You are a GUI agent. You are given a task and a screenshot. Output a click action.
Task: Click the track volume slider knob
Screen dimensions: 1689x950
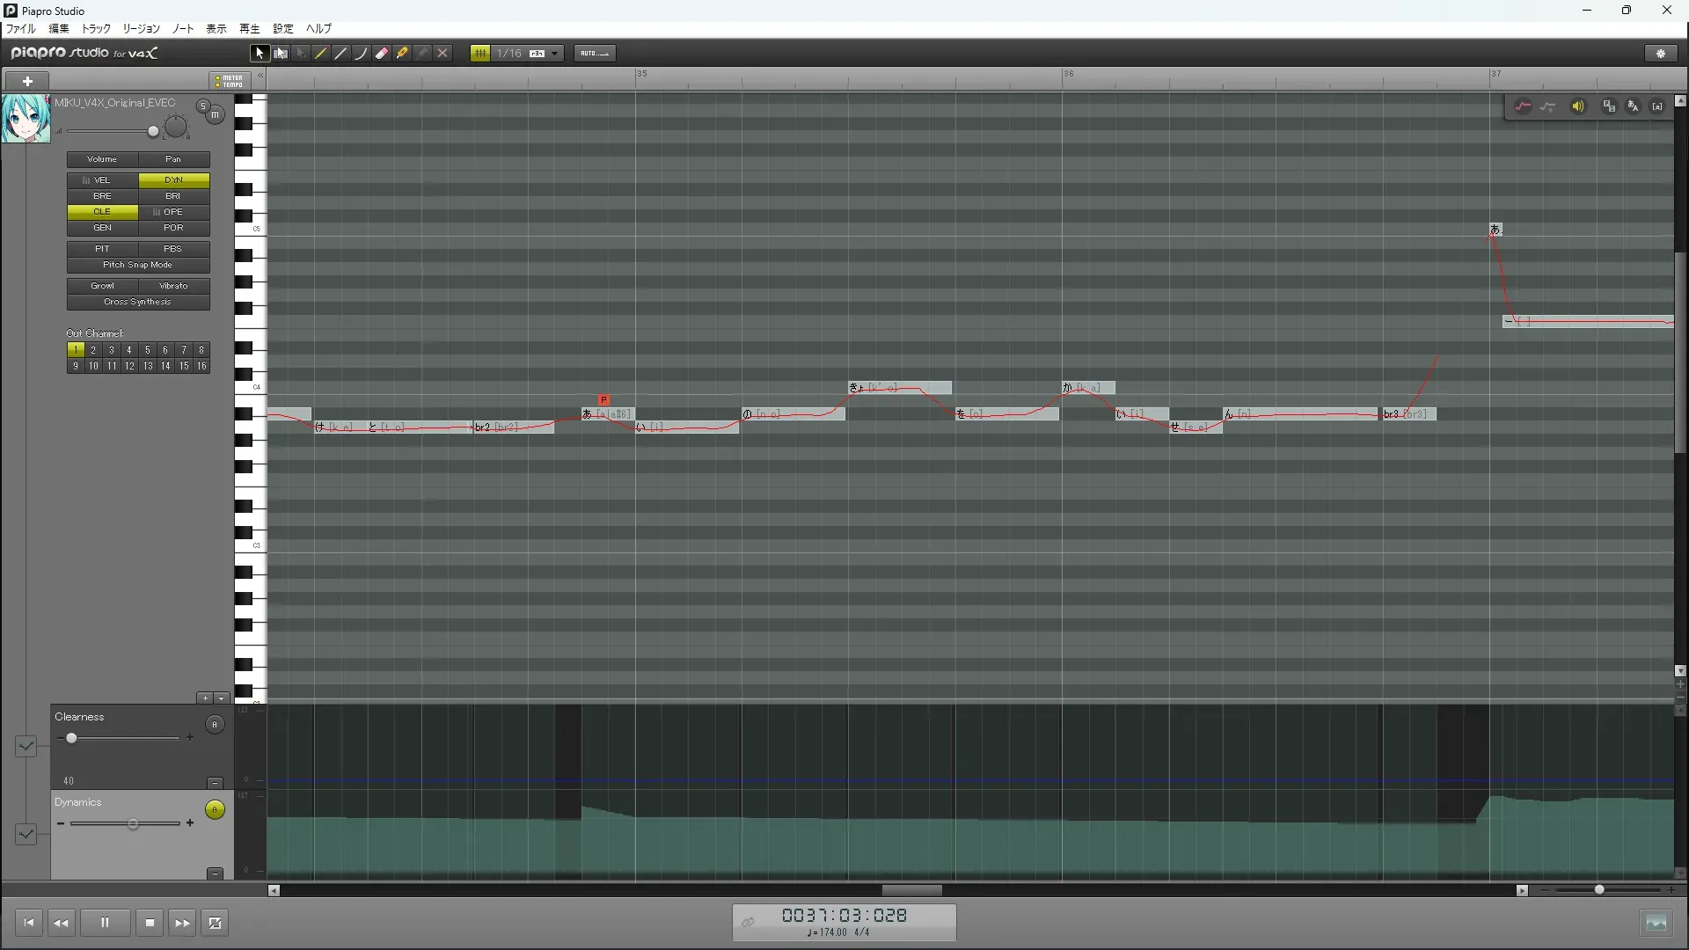point(153,131)
